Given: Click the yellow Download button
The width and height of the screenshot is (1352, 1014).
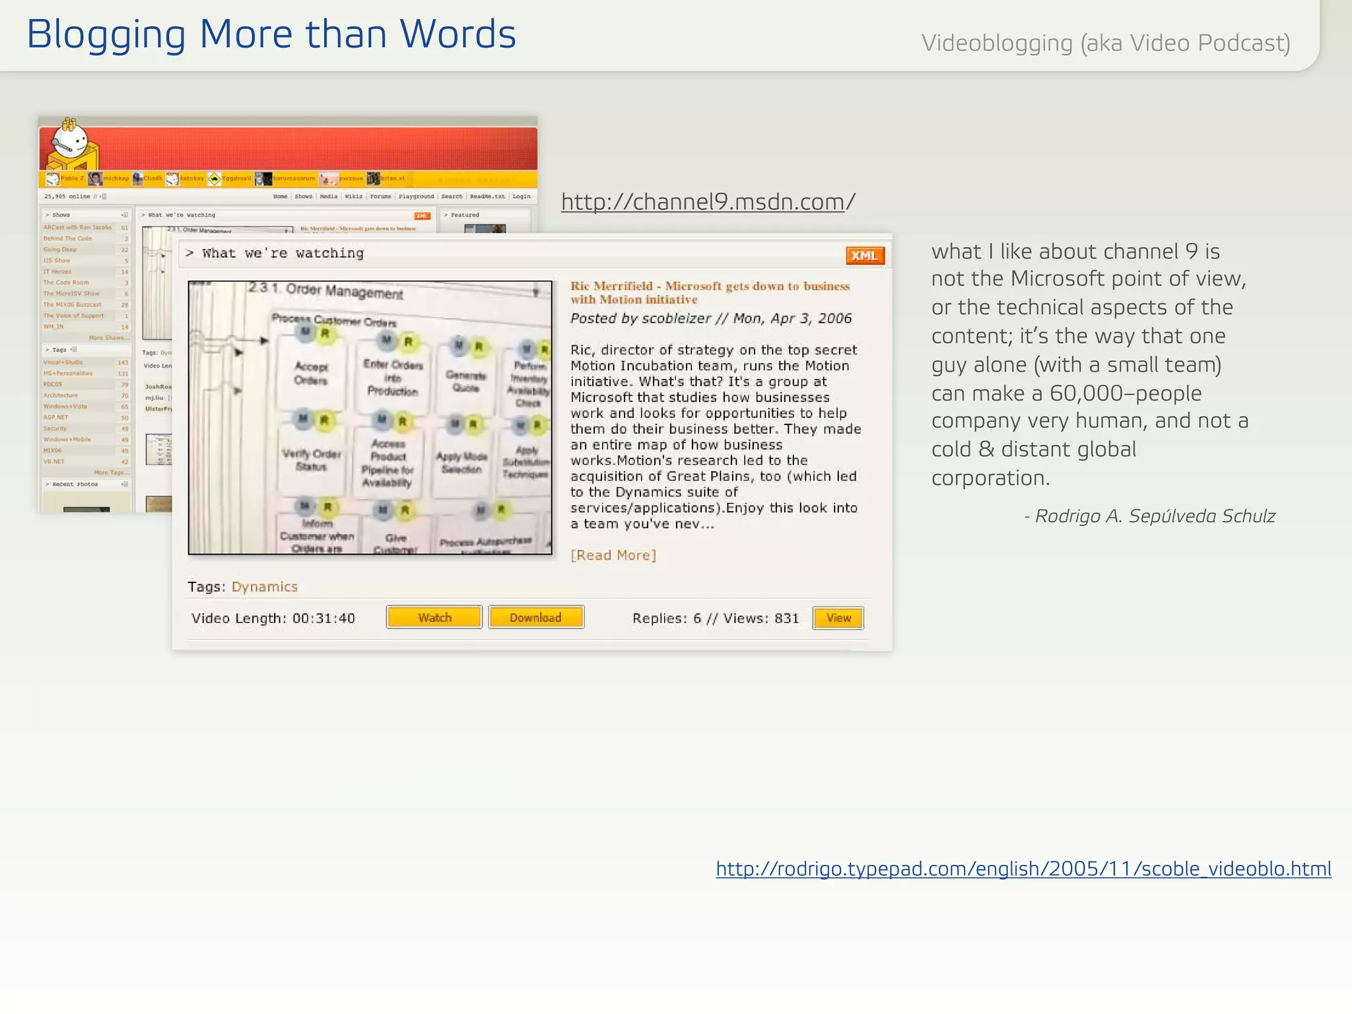Looking at the screenshot, I should [536, 617].
